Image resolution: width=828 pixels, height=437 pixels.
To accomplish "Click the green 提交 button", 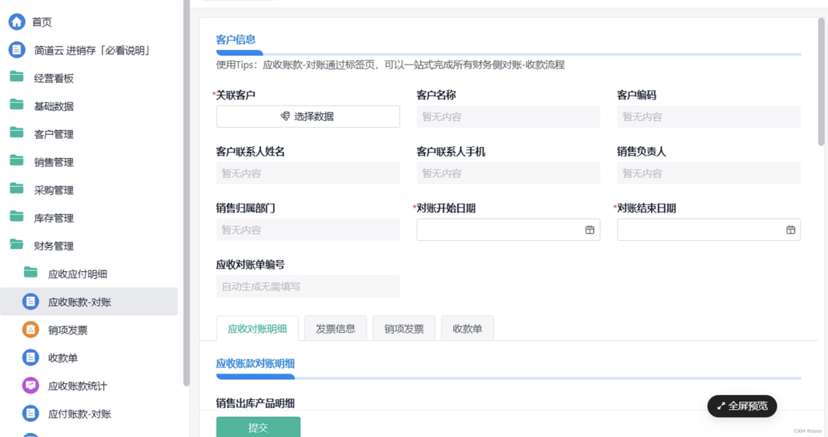I will [258, 427].
